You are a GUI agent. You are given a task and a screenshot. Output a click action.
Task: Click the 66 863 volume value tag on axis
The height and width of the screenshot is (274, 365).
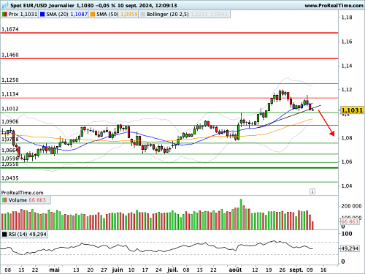[x=350, y=221]
